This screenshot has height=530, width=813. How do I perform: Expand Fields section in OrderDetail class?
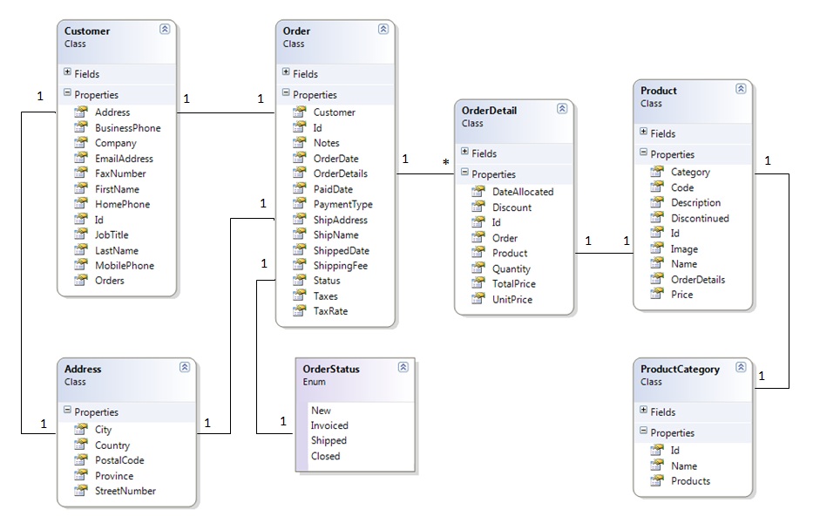(x=465, y=153)
